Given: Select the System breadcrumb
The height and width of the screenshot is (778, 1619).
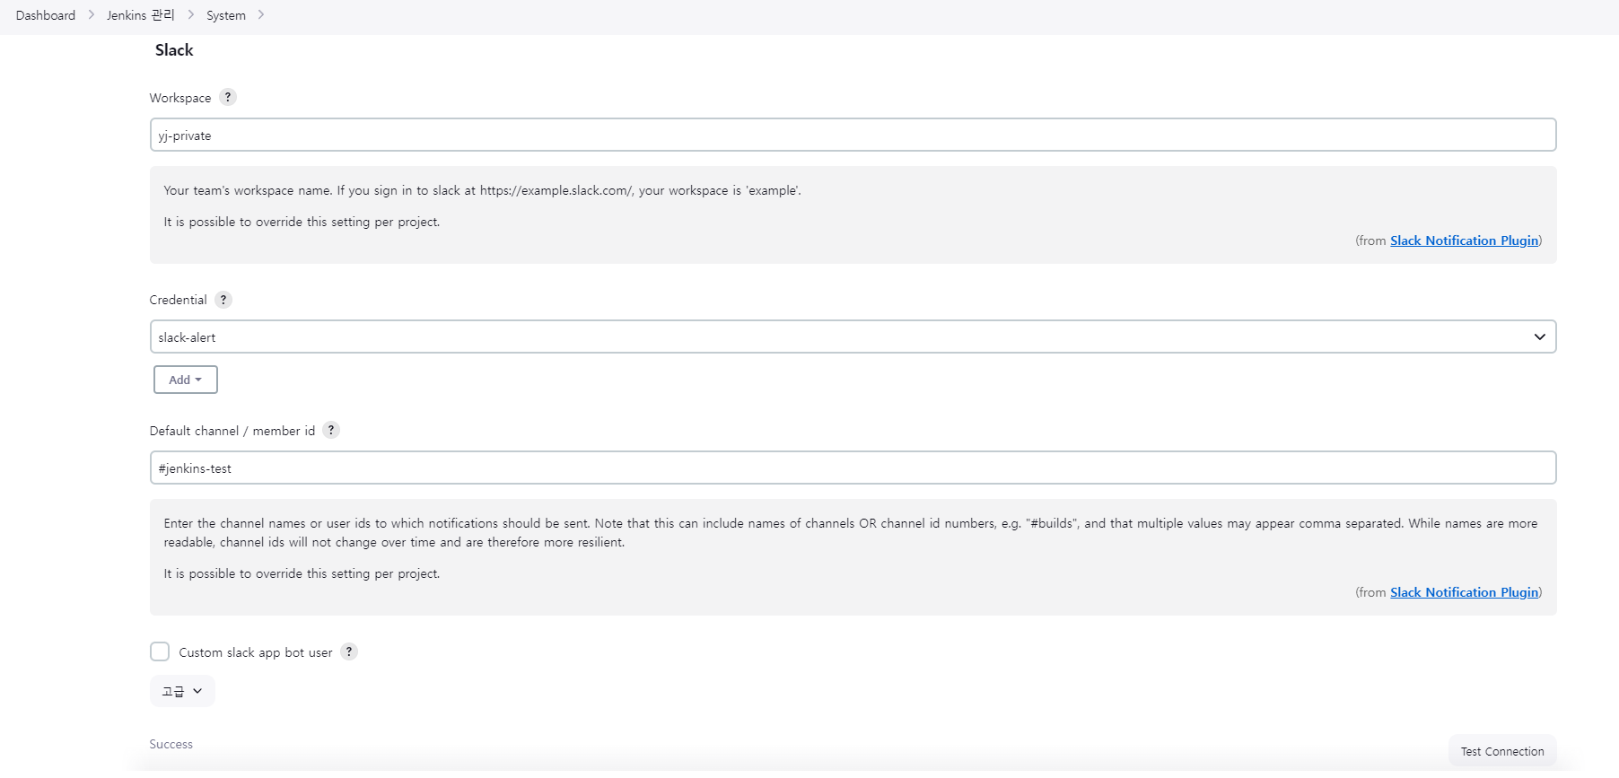Looking at the screenshot, I should (x=226, y=15).
